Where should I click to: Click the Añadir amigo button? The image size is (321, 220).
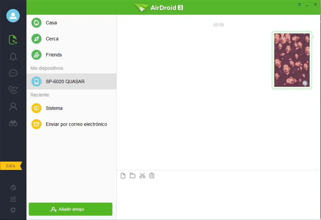point(71,209)
